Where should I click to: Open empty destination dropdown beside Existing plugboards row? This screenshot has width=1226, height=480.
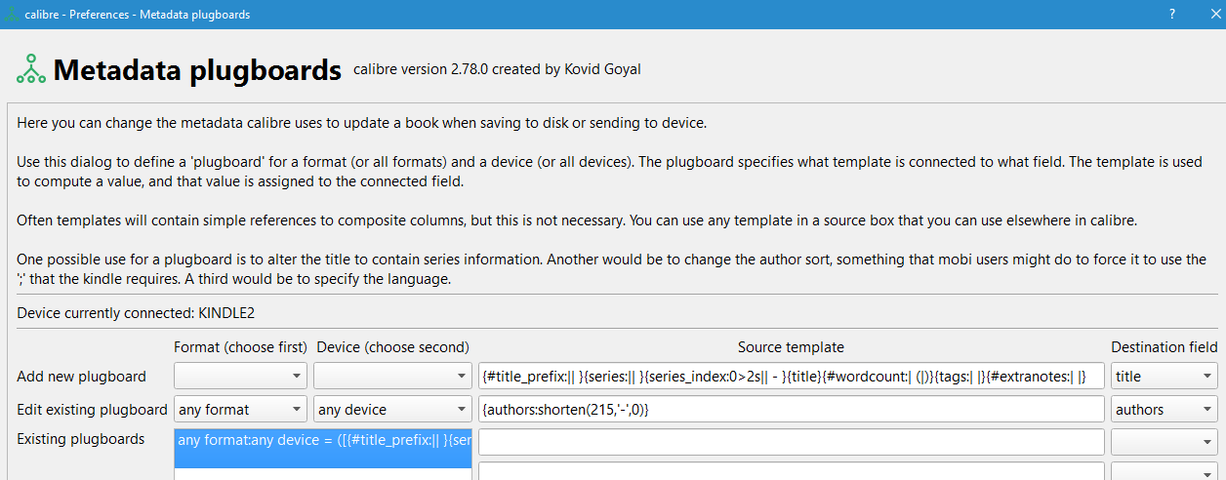coord(1164,442)
